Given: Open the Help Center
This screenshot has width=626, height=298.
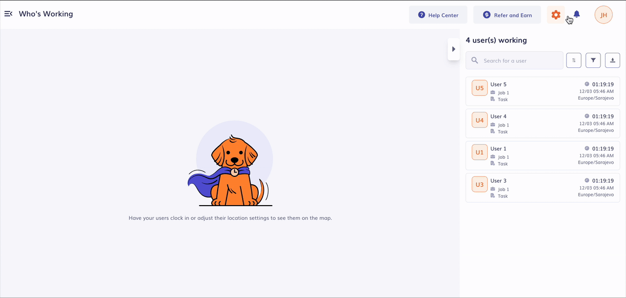Looking at the screenshot, I should point(438,15).
